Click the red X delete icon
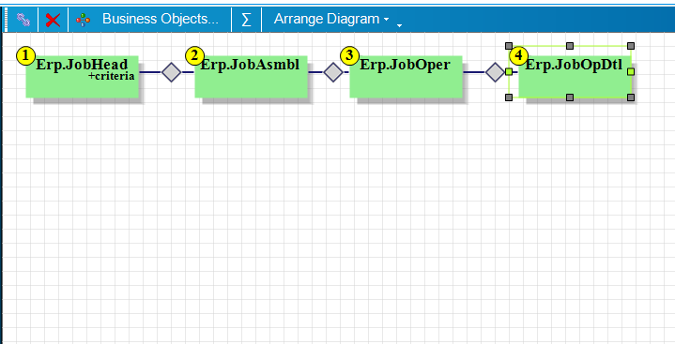Image resolution: width=675 pixels, height=344 pixels. pos(53,20)
